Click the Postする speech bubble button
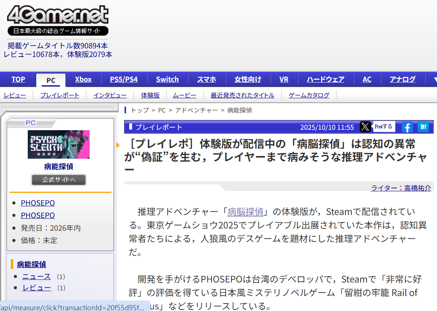This screenshot has height=311, width=437. pyautogui.click(x=383, y=126)
